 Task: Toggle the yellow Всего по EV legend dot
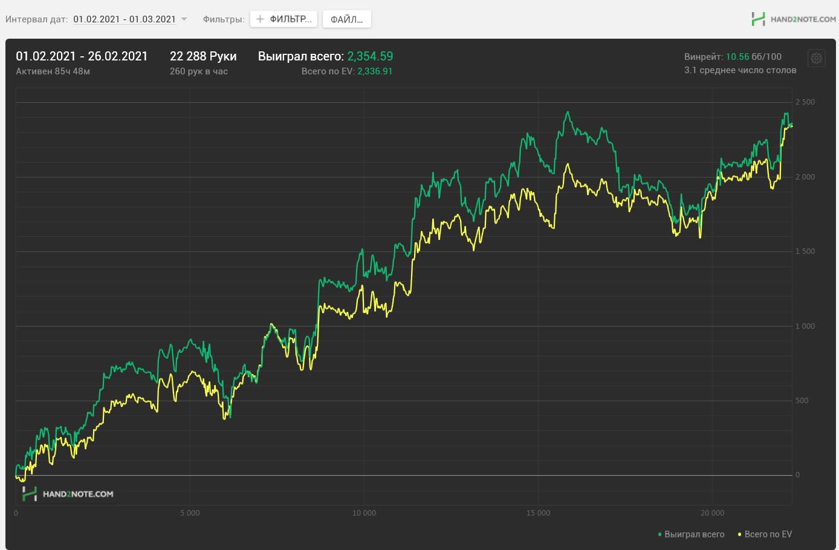(x=739, y=534)
